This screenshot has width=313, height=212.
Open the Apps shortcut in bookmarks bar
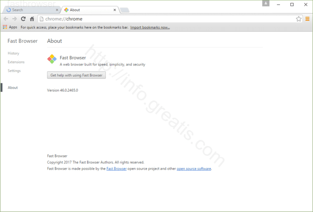coord(10,27)
